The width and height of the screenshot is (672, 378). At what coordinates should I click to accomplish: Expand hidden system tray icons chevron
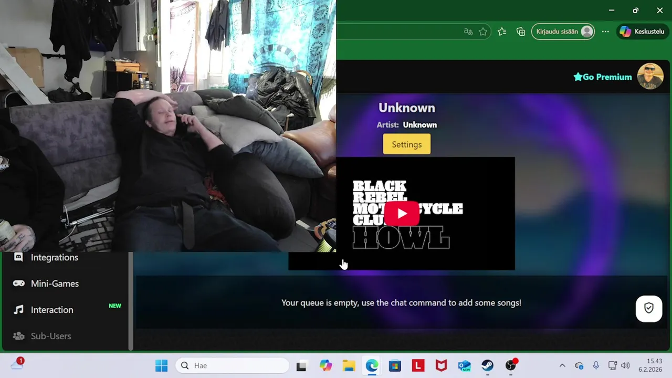click(562, 365)
